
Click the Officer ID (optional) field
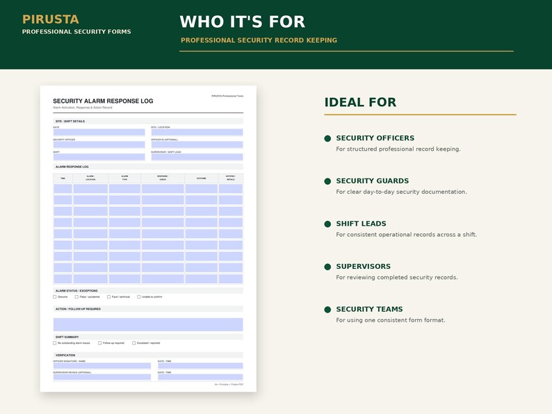(x=197, y=144)
